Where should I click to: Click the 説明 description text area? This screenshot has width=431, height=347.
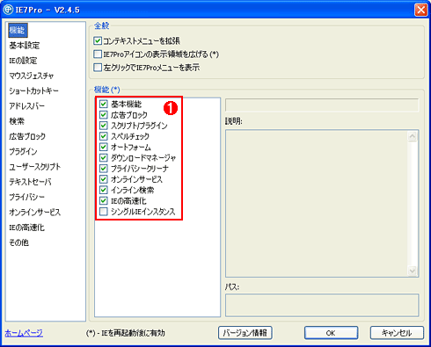(x=322, y=204)
